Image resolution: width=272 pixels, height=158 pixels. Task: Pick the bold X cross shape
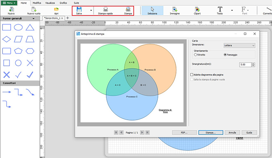7,75
